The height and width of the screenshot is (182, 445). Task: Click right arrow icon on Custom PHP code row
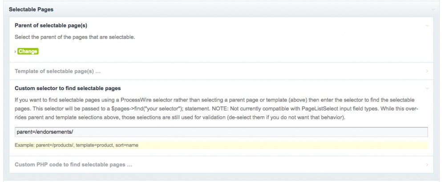427,165
